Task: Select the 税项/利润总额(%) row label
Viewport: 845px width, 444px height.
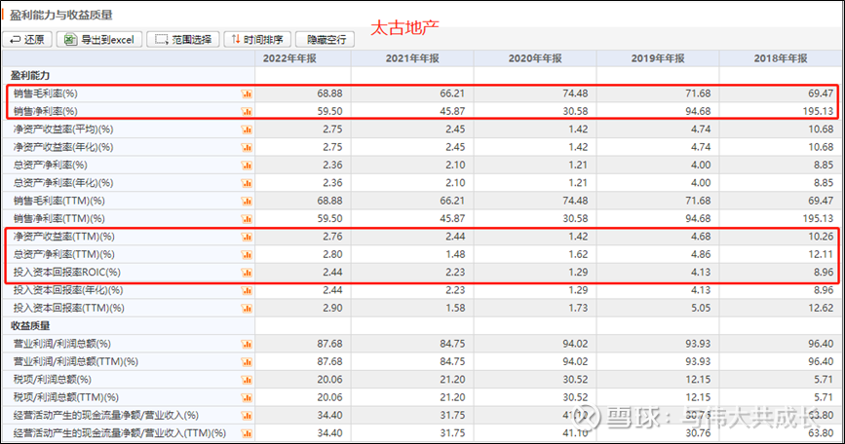Action: point(53,380)
